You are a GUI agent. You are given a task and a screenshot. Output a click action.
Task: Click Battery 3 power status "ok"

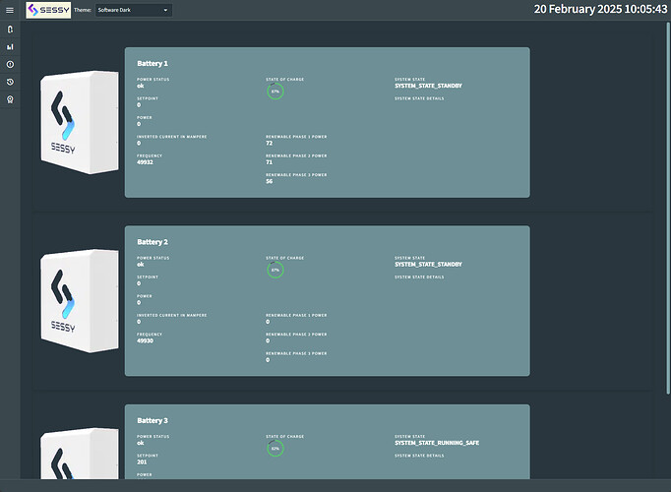141,443
